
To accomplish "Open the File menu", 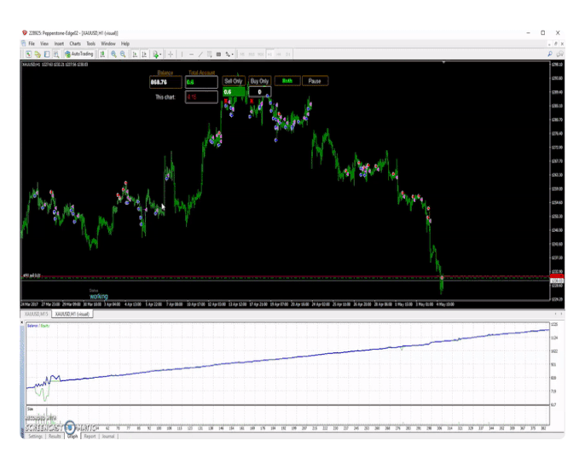I will click(32, 43).
